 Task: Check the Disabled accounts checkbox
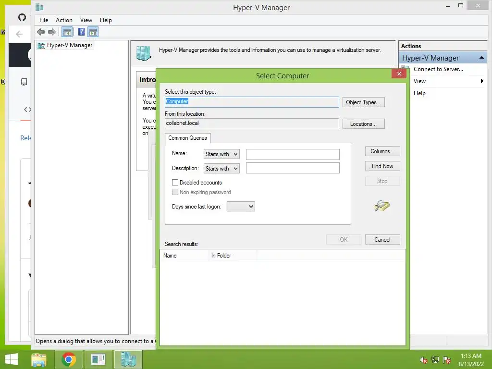click(x=175, y=182)
